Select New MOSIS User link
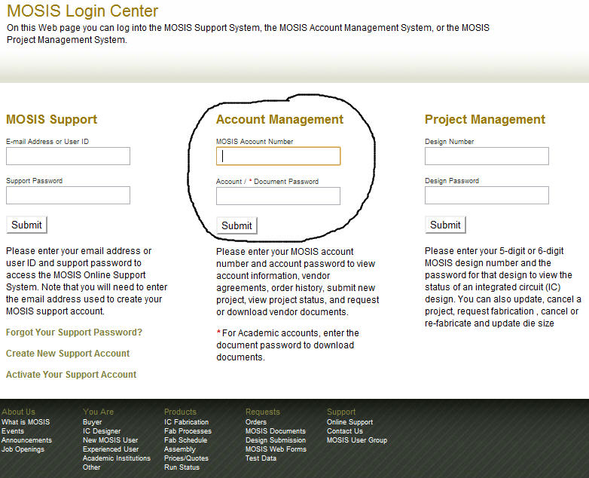 (111, 440)
